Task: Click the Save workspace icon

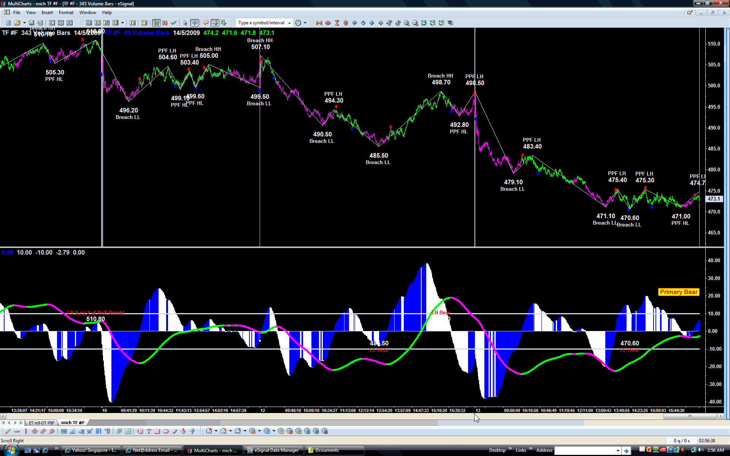Action: [x=32, y=23]
